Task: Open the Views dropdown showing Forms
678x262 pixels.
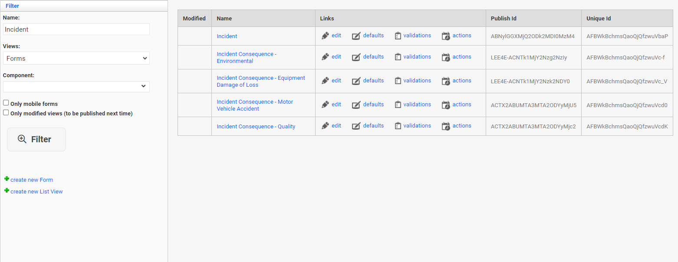Action: 76,58
